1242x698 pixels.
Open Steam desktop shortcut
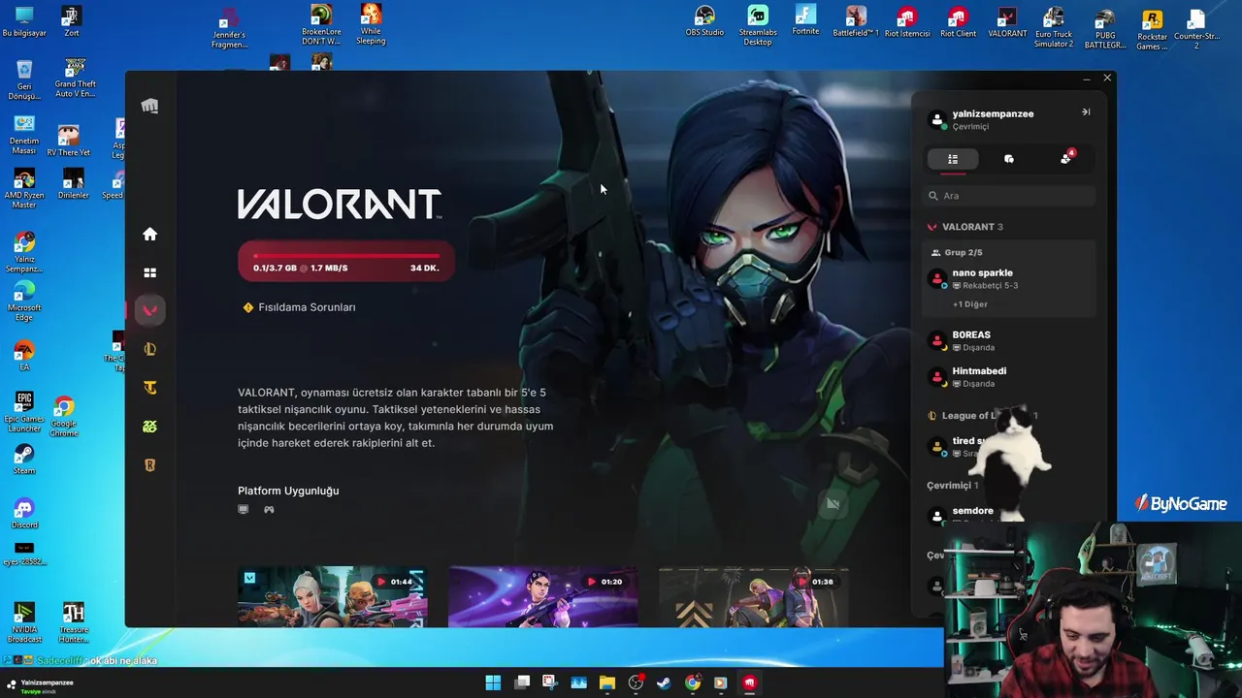pos(24,460)
